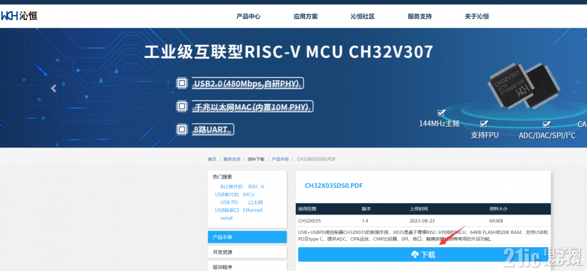This screenshot has width=587, height=271.
Task: Click USB转串口 hot search link
Action: (227, 210)
